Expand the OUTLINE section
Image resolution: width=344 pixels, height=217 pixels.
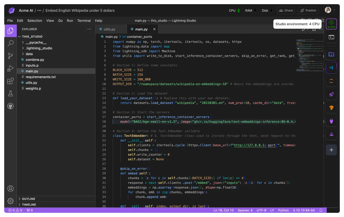29,199
